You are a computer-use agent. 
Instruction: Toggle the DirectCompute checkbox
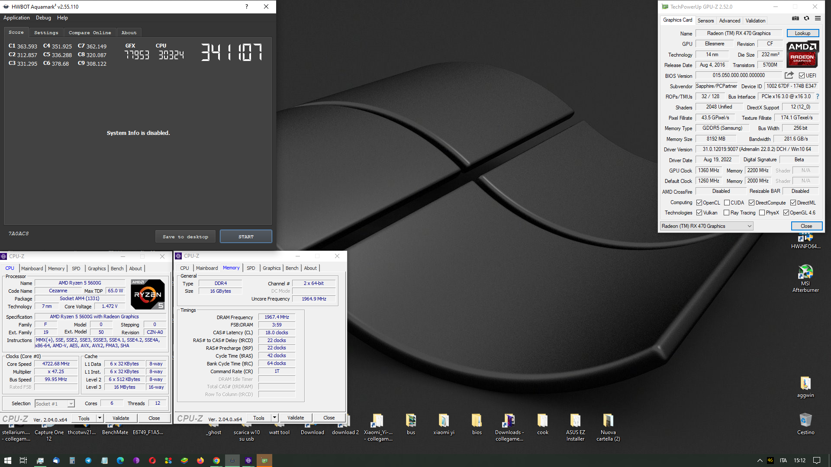751,203
